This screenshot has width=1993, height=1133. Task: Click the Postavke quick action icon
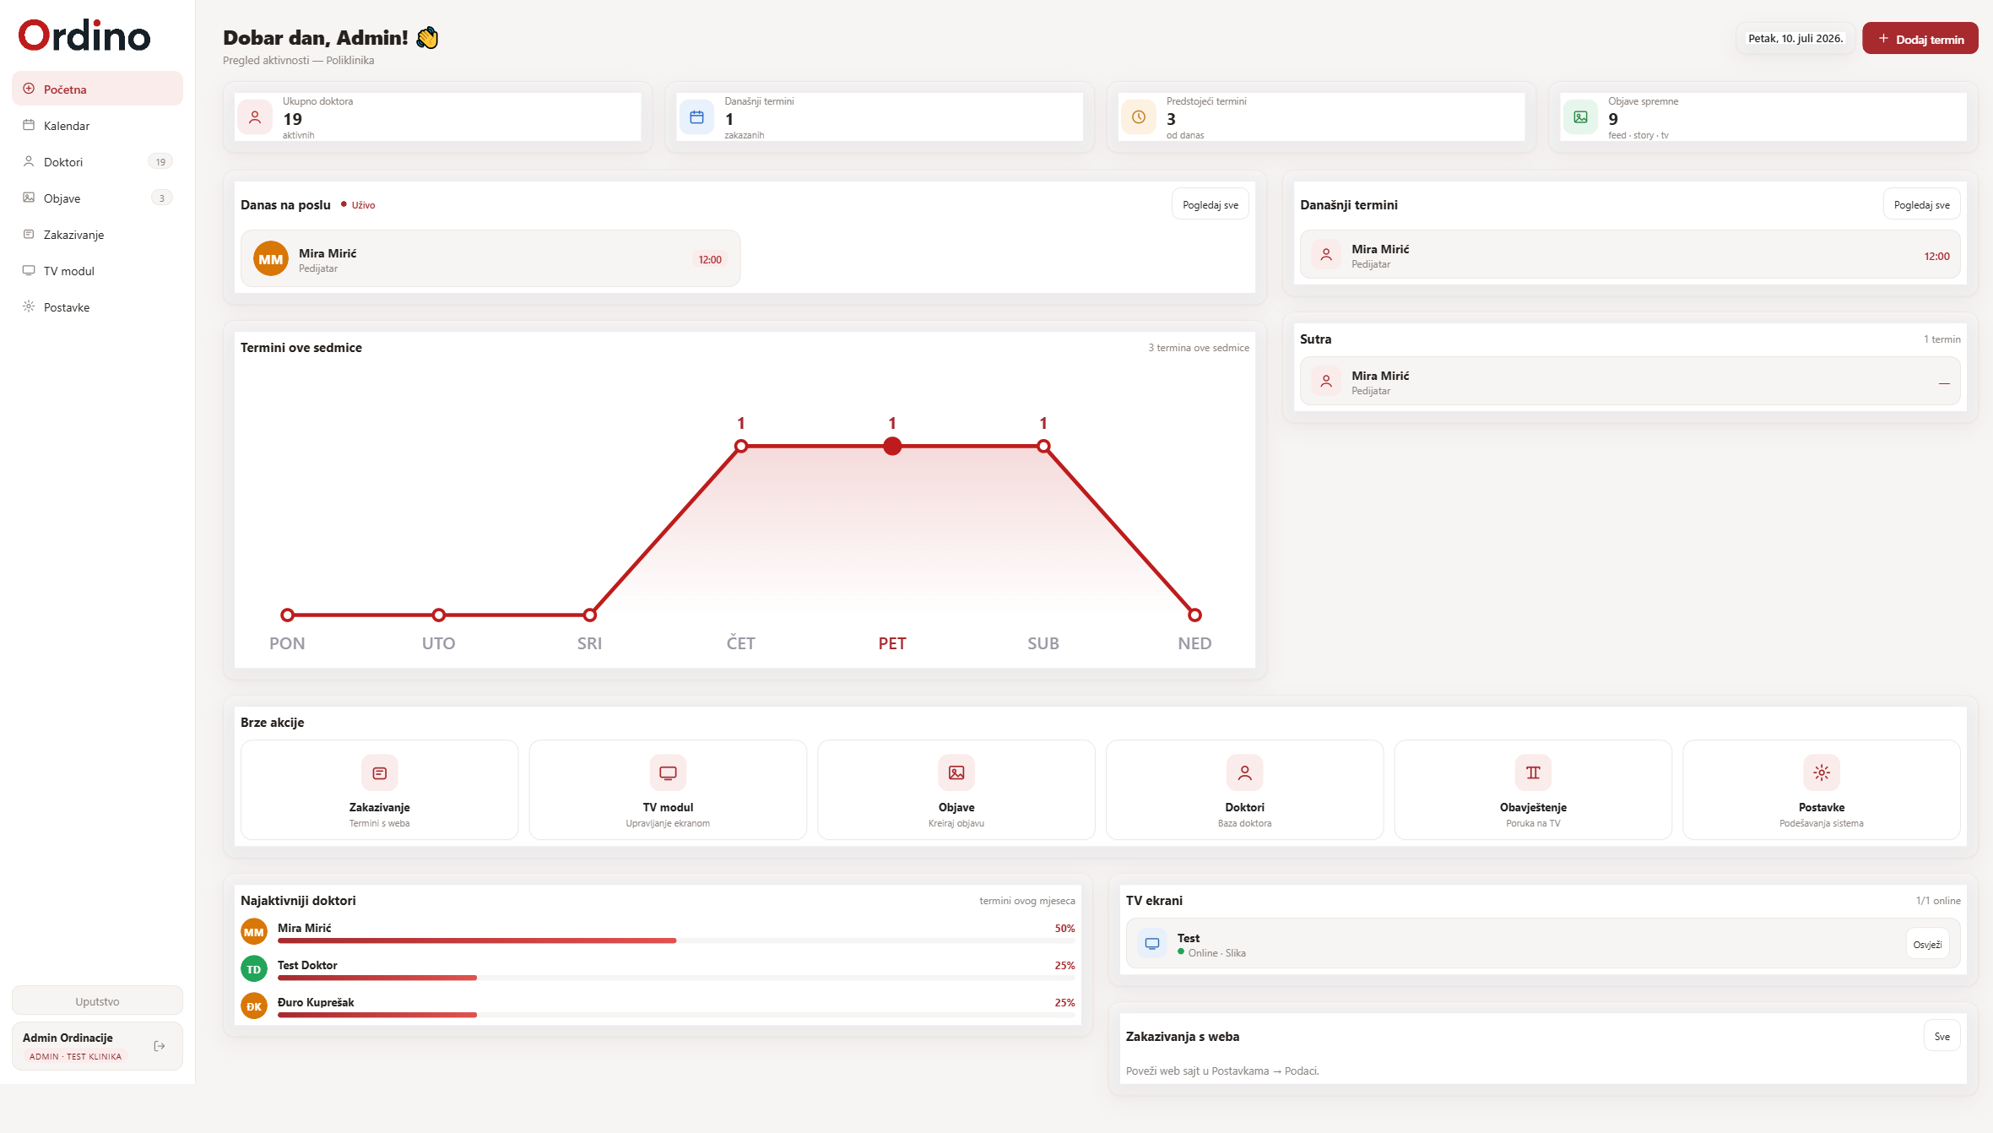tap(1822, 772)
